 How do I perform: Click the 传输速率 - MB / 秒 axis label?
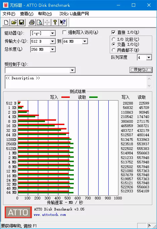(x=65, y=202)
